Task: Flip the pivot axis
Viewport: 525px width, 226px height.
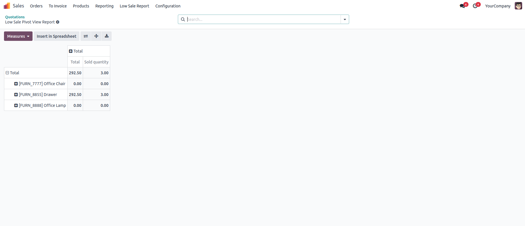Action: [86, 36]
